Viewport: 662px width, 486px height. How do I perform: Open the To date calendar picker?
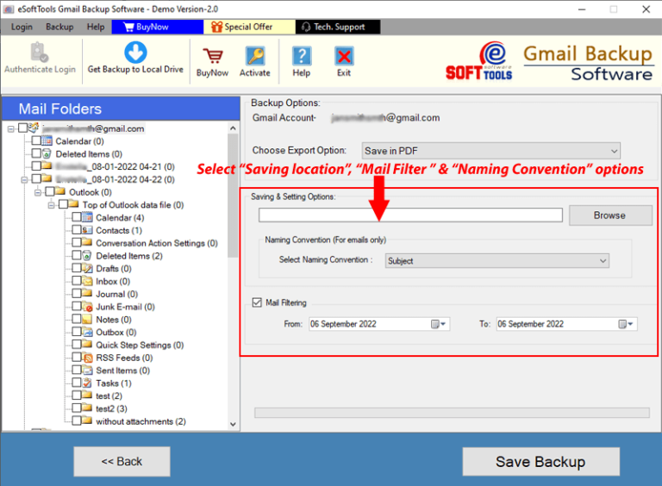(626, 324)
